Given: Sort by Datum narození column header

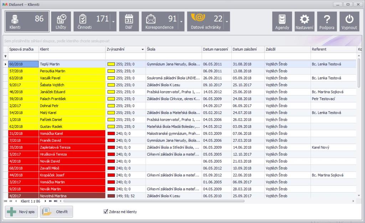Looking at the screenshot, I should [x=216, y=49].
